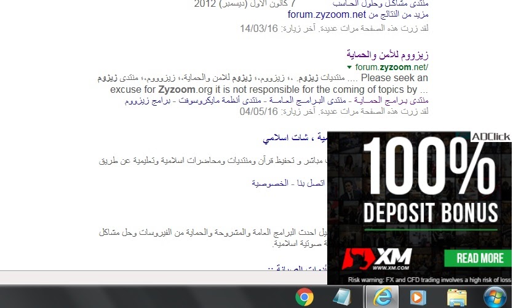This screenshot has width=513, height=308.
Task: Open the Windows Start orb
Action: coord(495,297)
